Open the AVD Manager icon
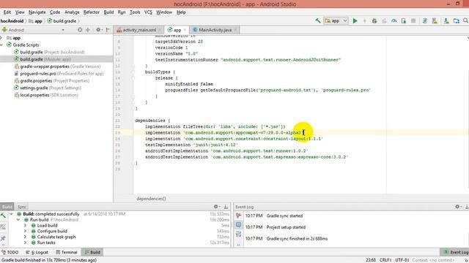469x263 pixels. (x=435, y=21)
